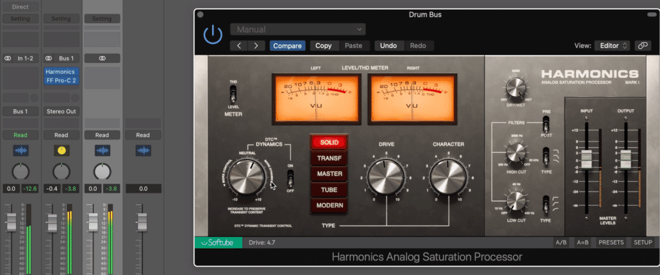Select the TUBE saturation type
Viewport: 660px width, 275px height.
pyautogui.click(x=329, y=190)
